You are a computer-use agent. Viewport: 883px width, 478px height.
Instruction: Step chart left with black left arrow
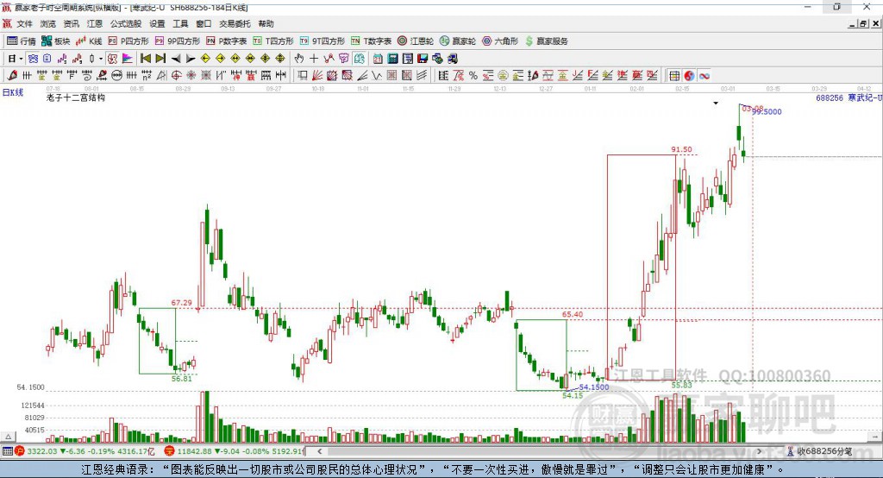pyautogui.click(x=176, y=59)
